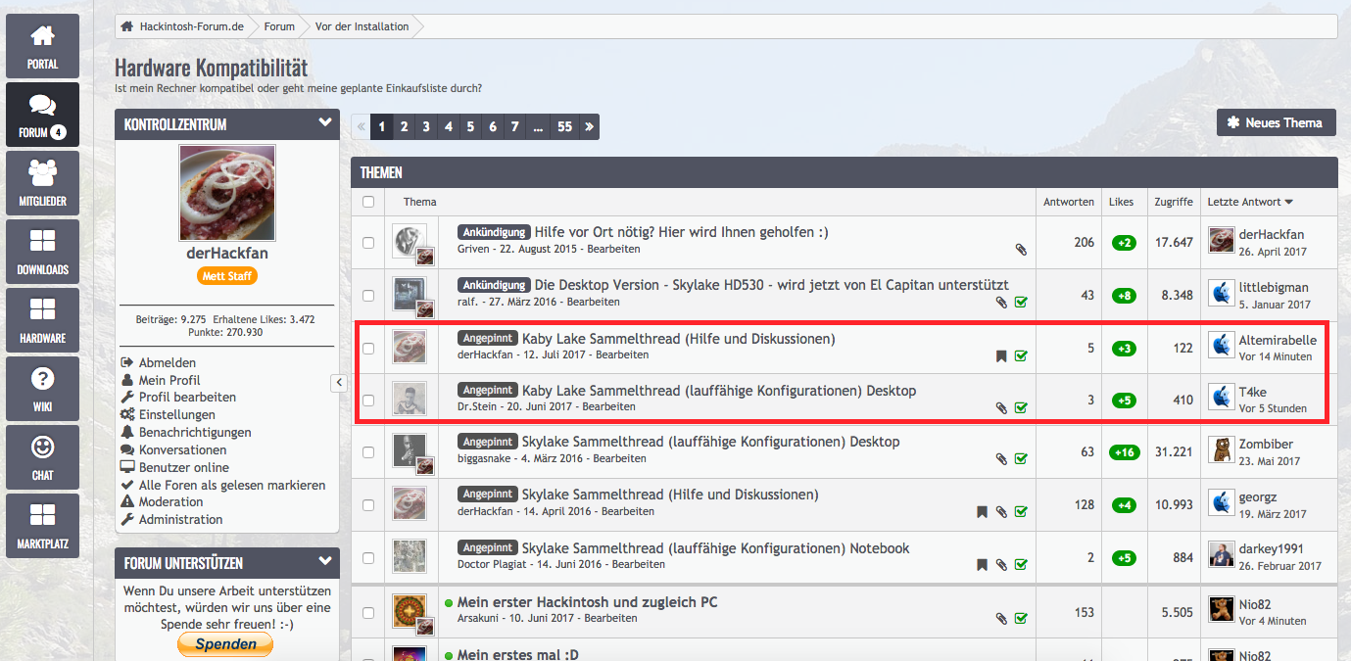Tick checkbox for Kaby Lake Hilfe thread
Screen dimensions: 1351x661
(368, 348)
